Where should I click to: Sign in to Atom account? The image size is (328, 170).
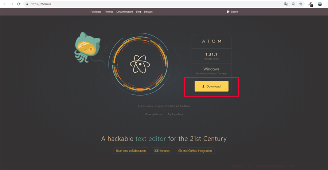pyautogui.click(x=233, y=12)
